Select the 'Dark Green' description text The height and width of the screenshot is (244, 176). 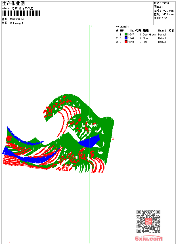coord(149,35)
